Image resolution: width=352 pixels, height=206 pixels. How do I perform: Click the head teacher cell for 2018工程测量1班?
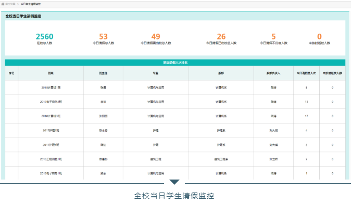[103, 159]
